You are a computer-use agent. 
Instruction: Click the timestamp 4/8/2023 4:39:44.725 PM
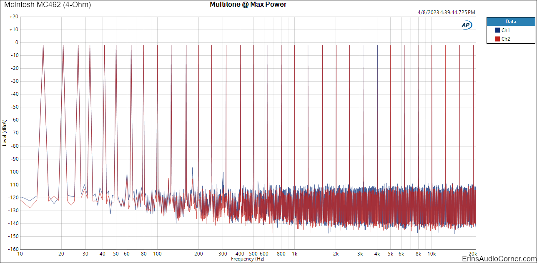click(446, 12)
